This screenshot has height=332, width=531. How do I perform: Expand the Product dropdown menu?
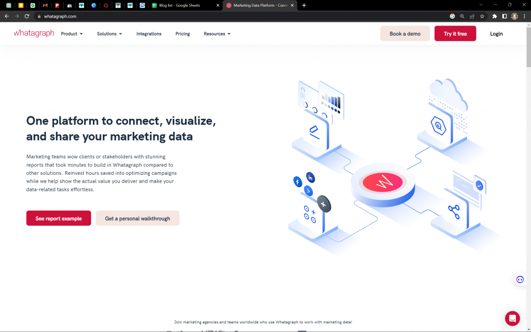point(72,34)
